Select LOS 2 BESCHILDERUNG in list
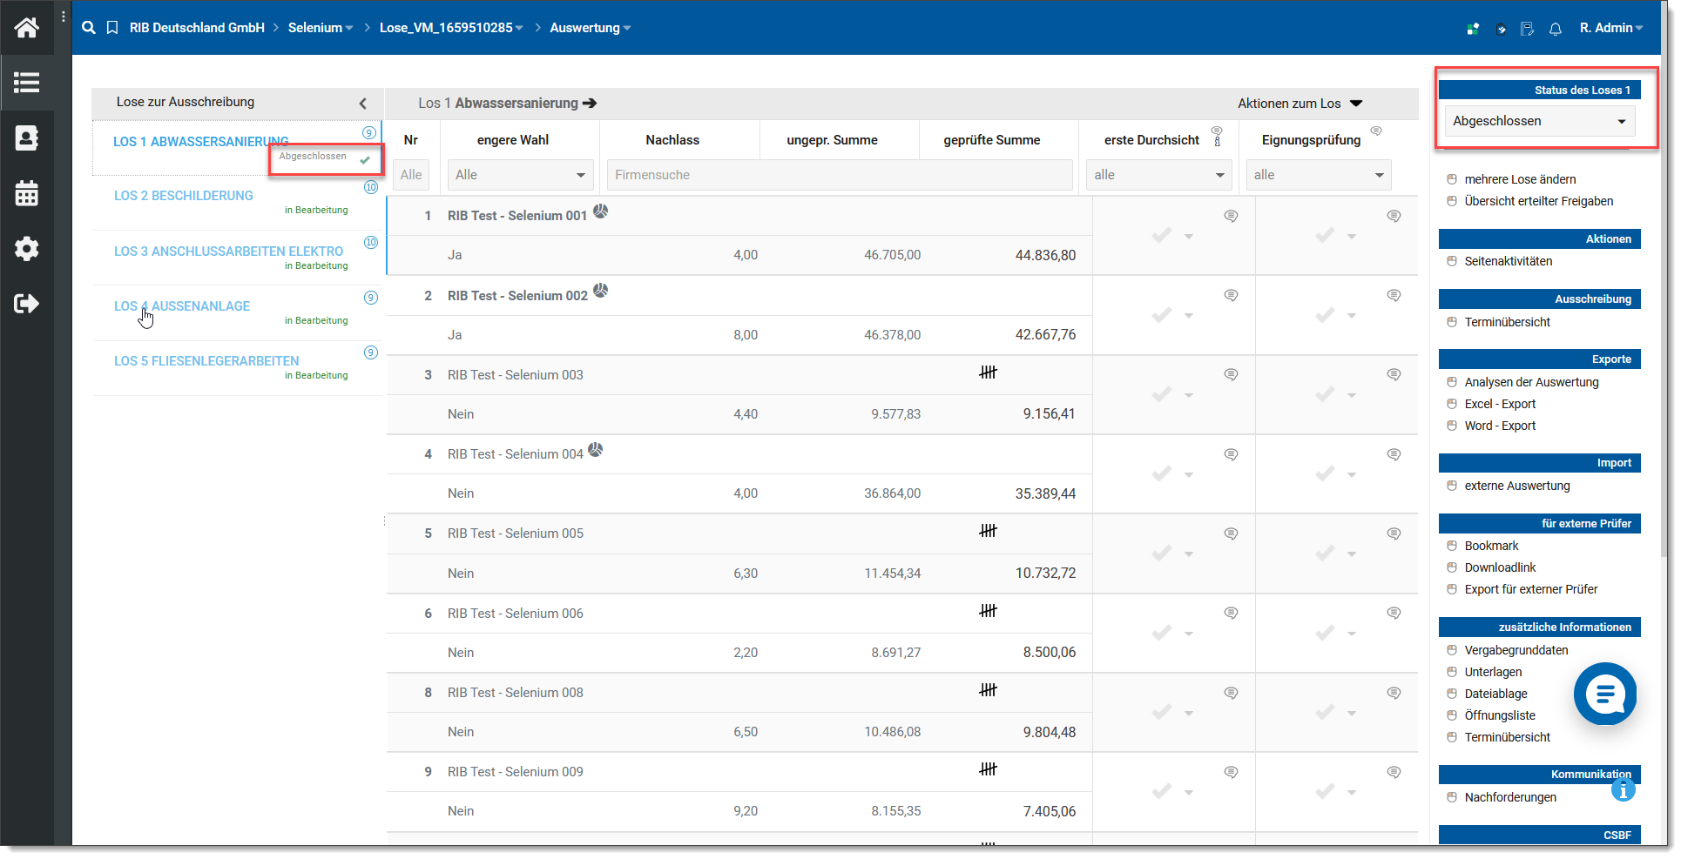The image size is (1681, 859). pos(184,196)
